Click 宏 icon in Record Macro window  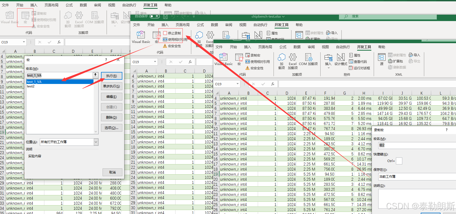tap(239, 59)
